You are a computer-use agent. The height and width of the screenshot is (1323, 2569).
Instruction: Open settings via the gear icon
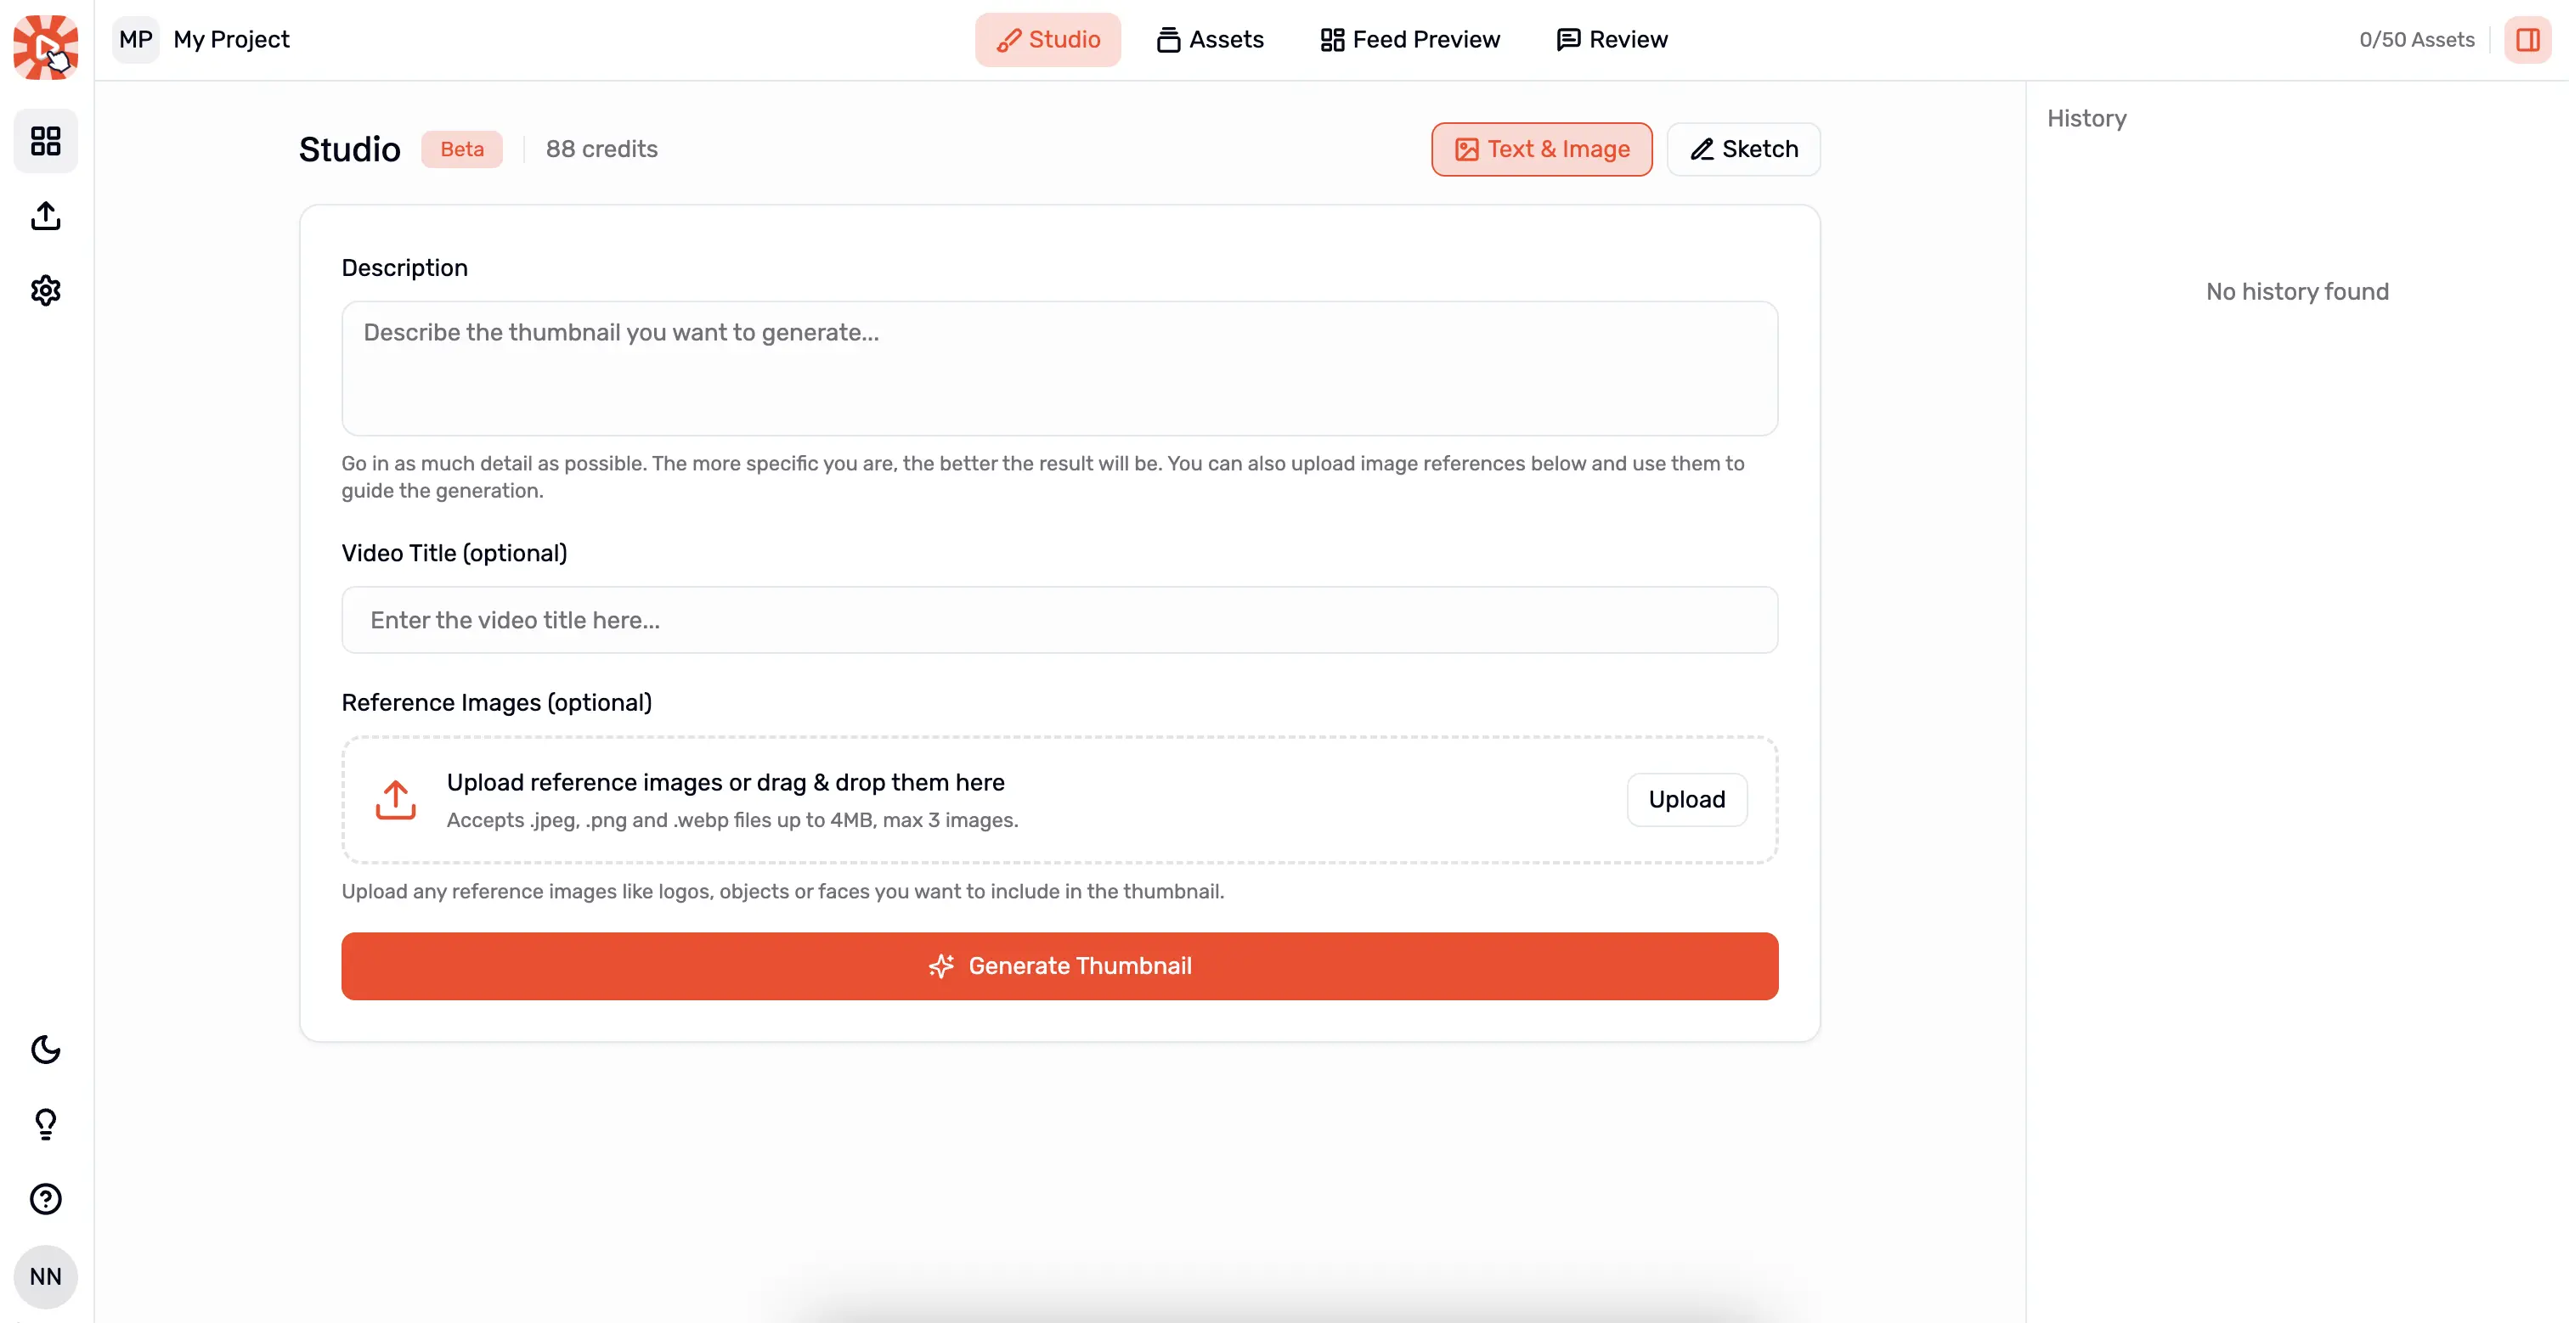(x=46, y=290)
